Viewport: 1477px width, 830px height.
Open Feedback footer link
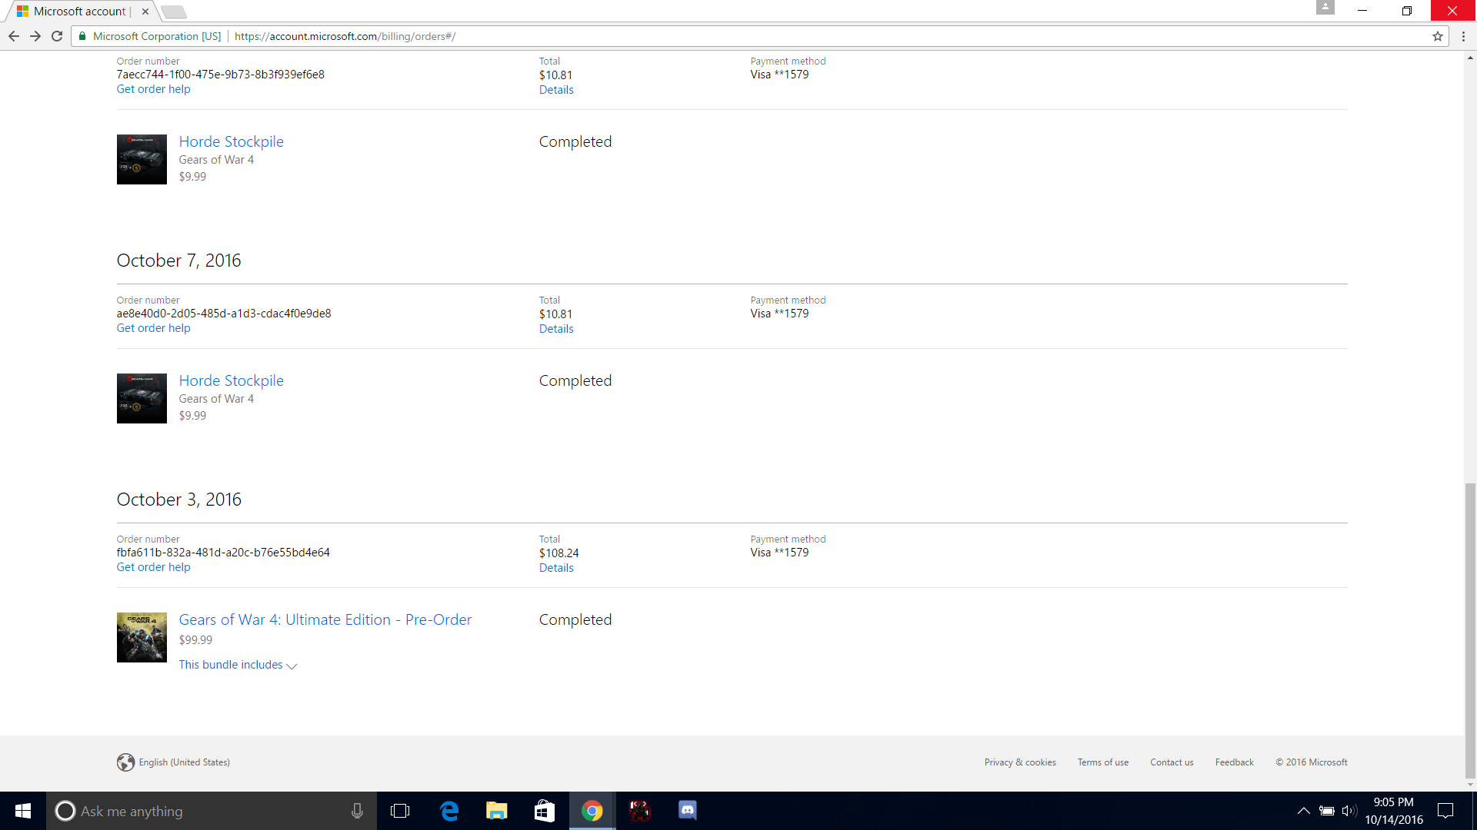tap(1234, 762)
